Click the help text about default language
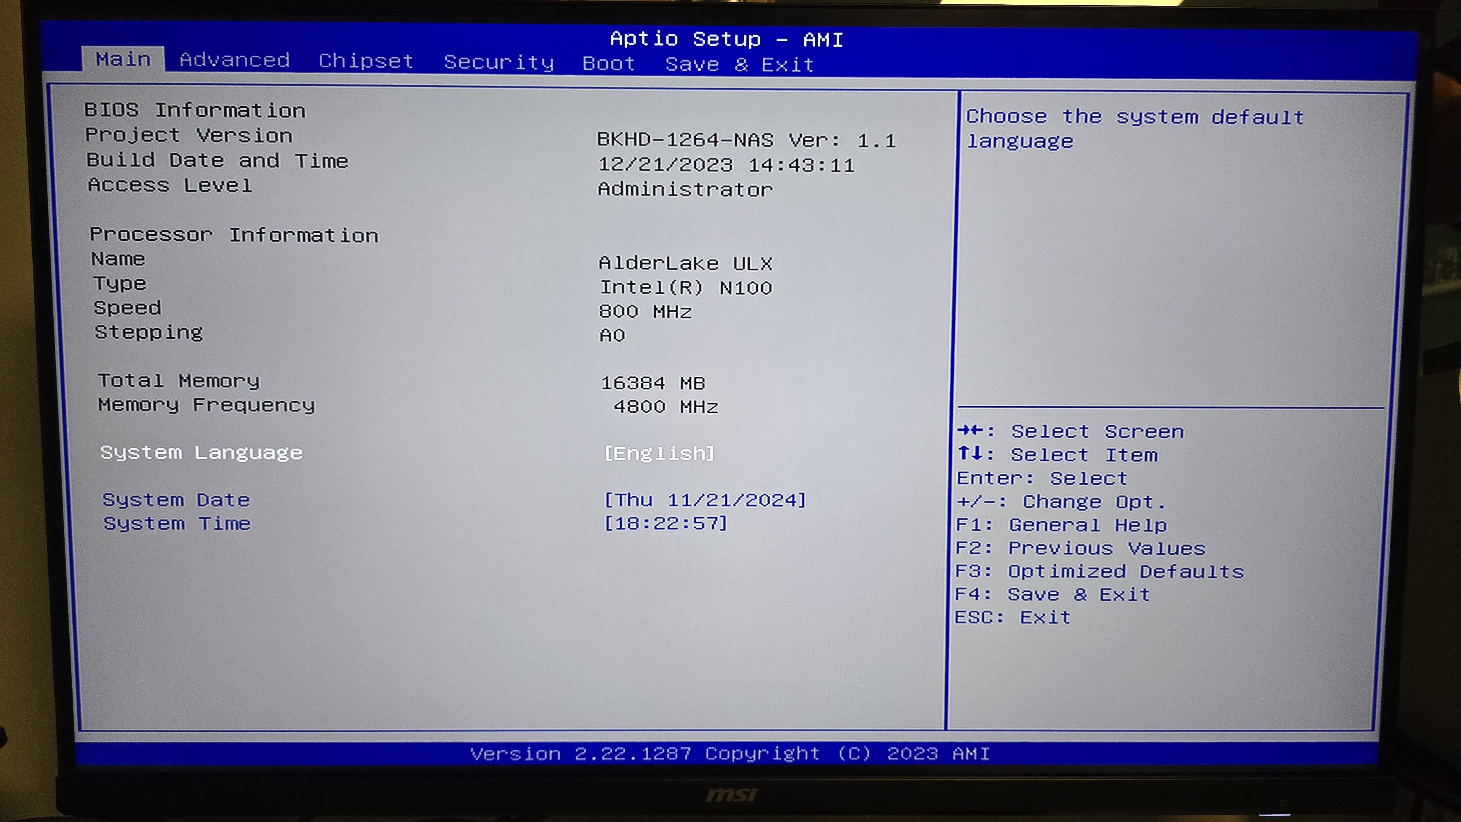 (x=1135, y=129)
